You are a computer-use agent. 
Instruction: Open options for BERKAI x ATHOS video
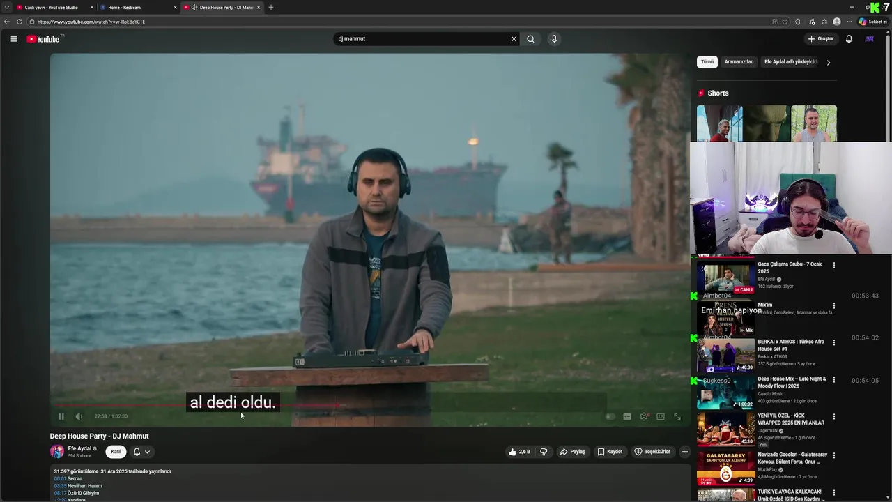pyautogui.click(x=834, y=343)
